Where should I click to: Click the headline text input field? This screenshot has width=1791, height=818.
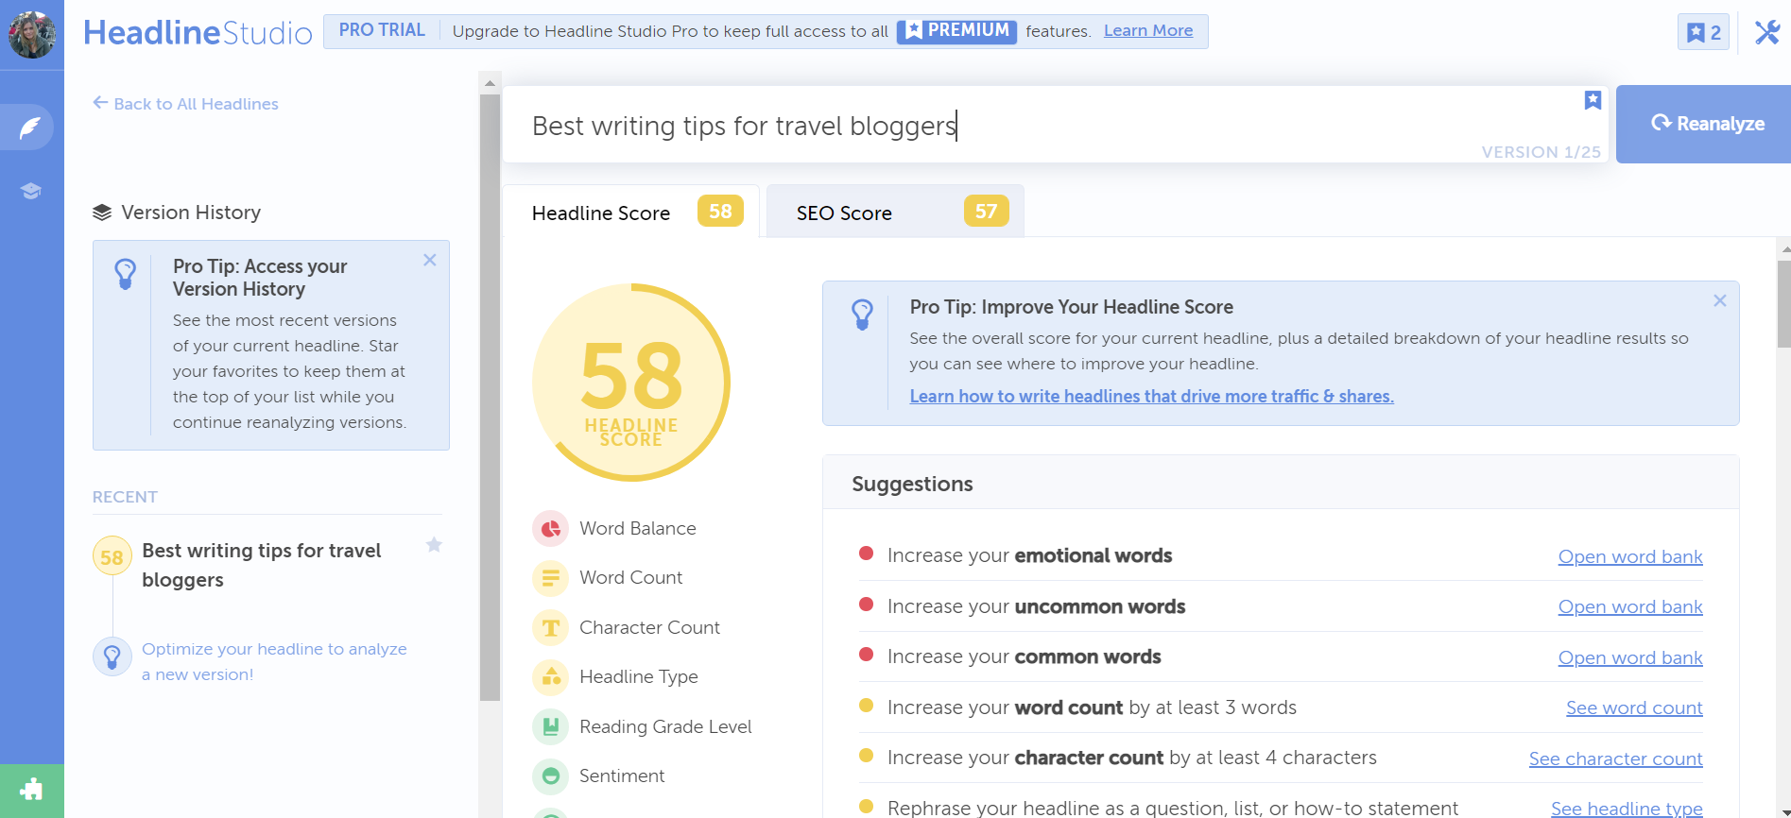(1040, 126)
